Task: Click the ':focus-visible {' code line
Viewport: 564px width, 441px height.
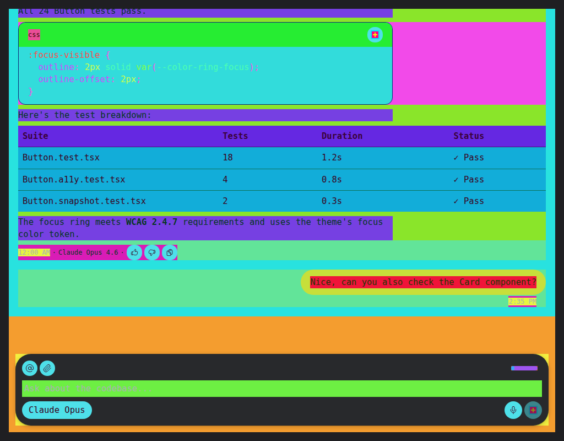Action: coord(69,55)
